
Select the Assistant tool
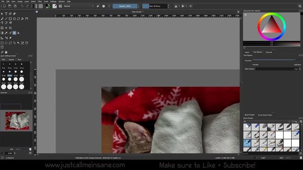point(2,38)
